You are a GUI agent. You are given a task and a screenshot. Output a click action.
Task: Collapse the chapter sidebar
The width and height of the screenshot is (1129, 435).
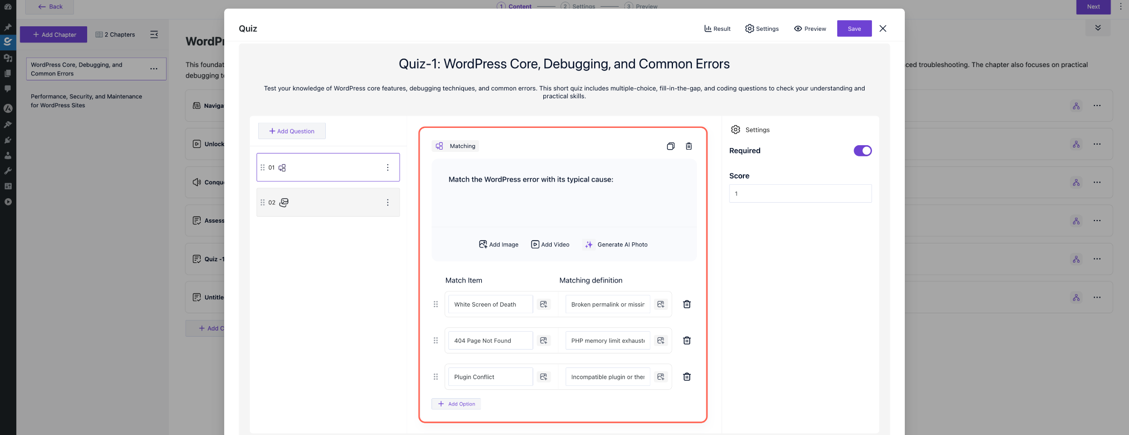(154, 35)
